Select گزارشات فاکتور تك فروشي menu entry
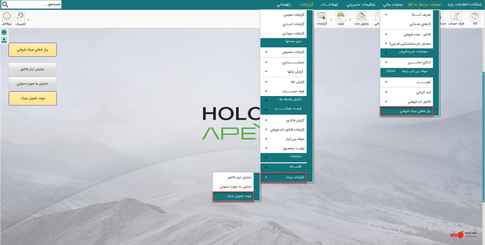This screenshot has width=485, height=245. (x=283, y=130)
